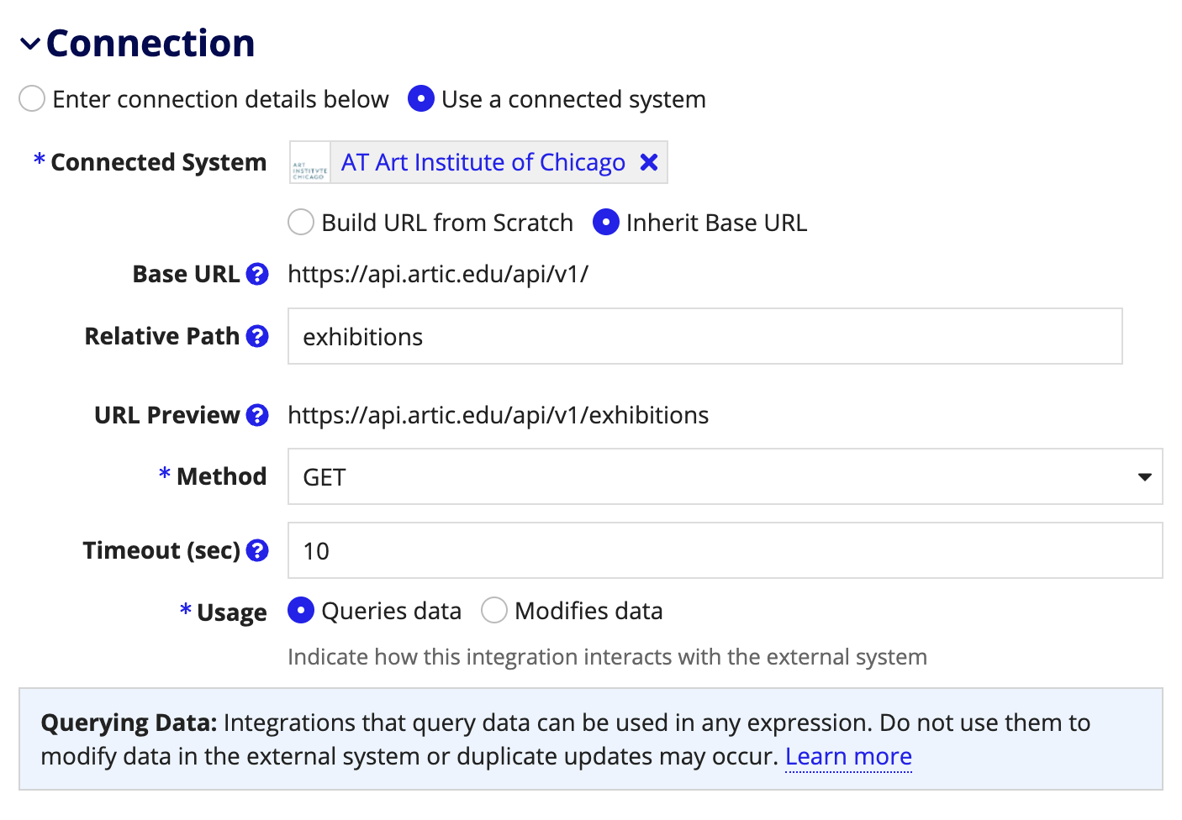Open the GET Method dropdown

click(725, 476)
